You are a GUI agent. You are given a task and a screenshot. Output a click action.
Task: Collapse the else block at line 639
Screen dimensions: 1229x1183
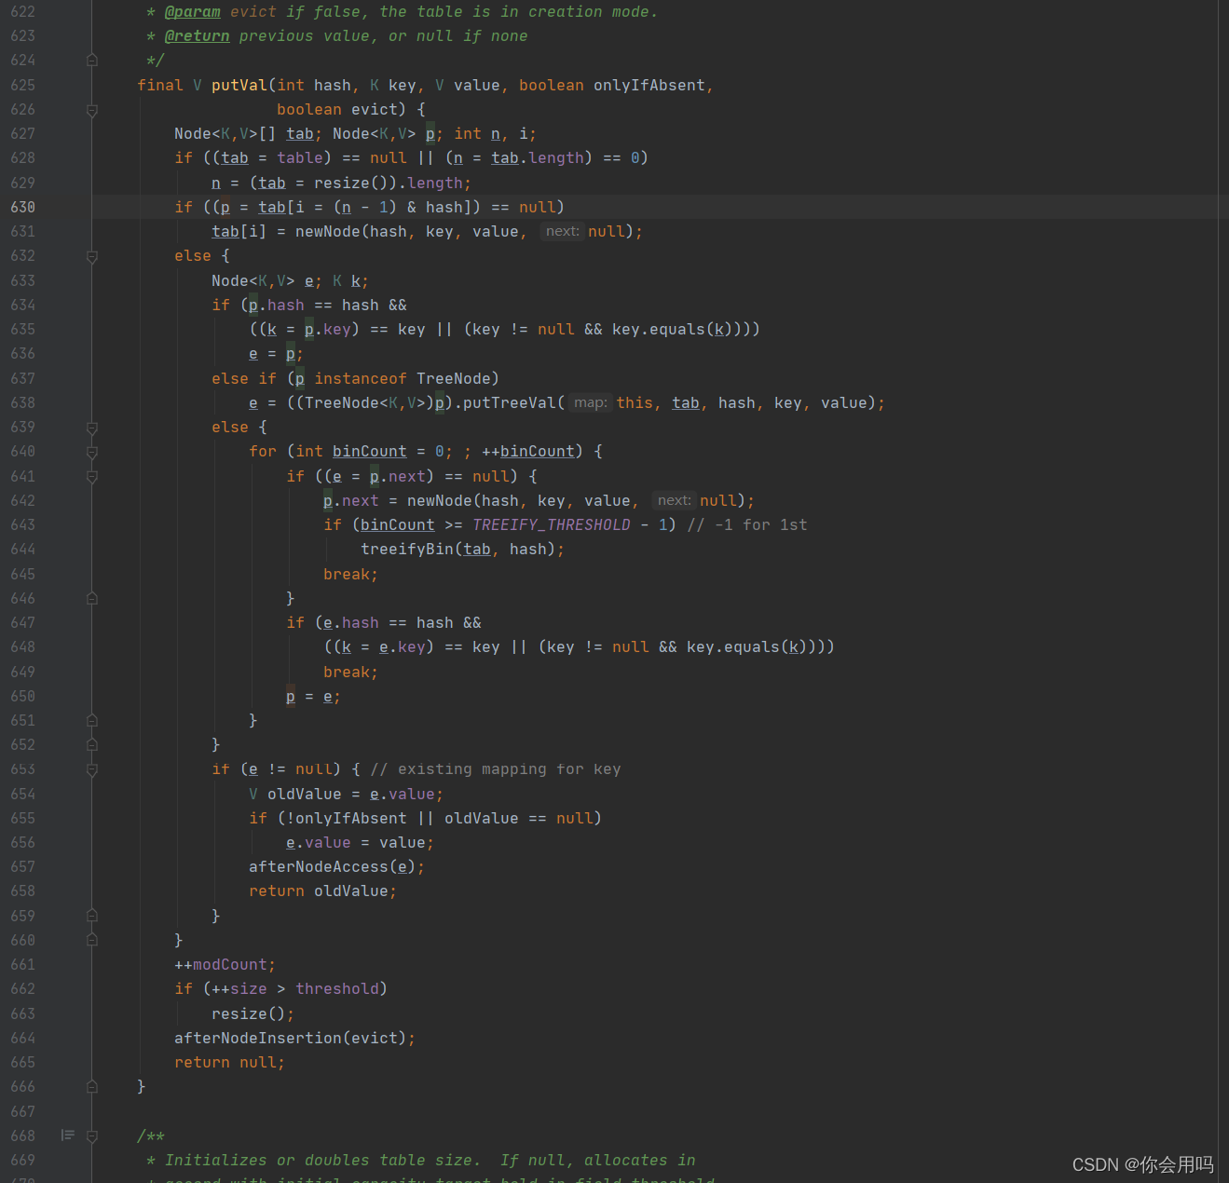pyautogui.click(x=92, y=428)
